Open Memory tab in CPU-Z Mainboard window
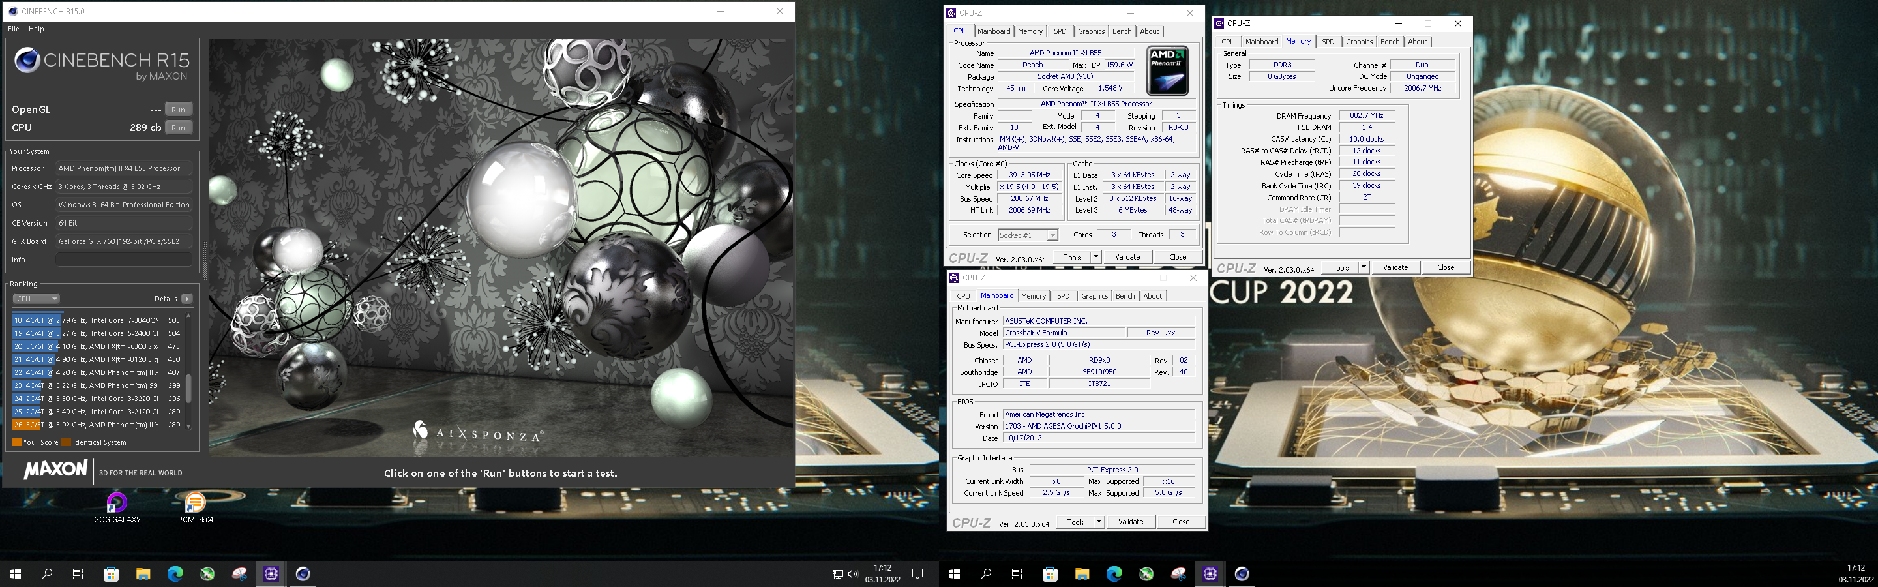 click(x=1033, y=296)
